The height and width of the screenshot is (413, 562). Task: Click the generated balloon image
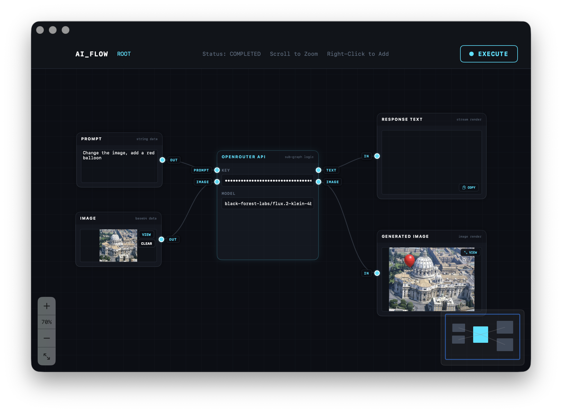tap(431, 279)
